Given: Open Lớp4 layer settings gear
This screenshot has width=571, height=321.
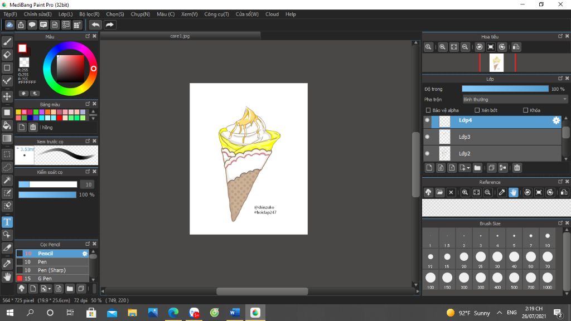Looking at the screenshot, I should click(556, 120).
